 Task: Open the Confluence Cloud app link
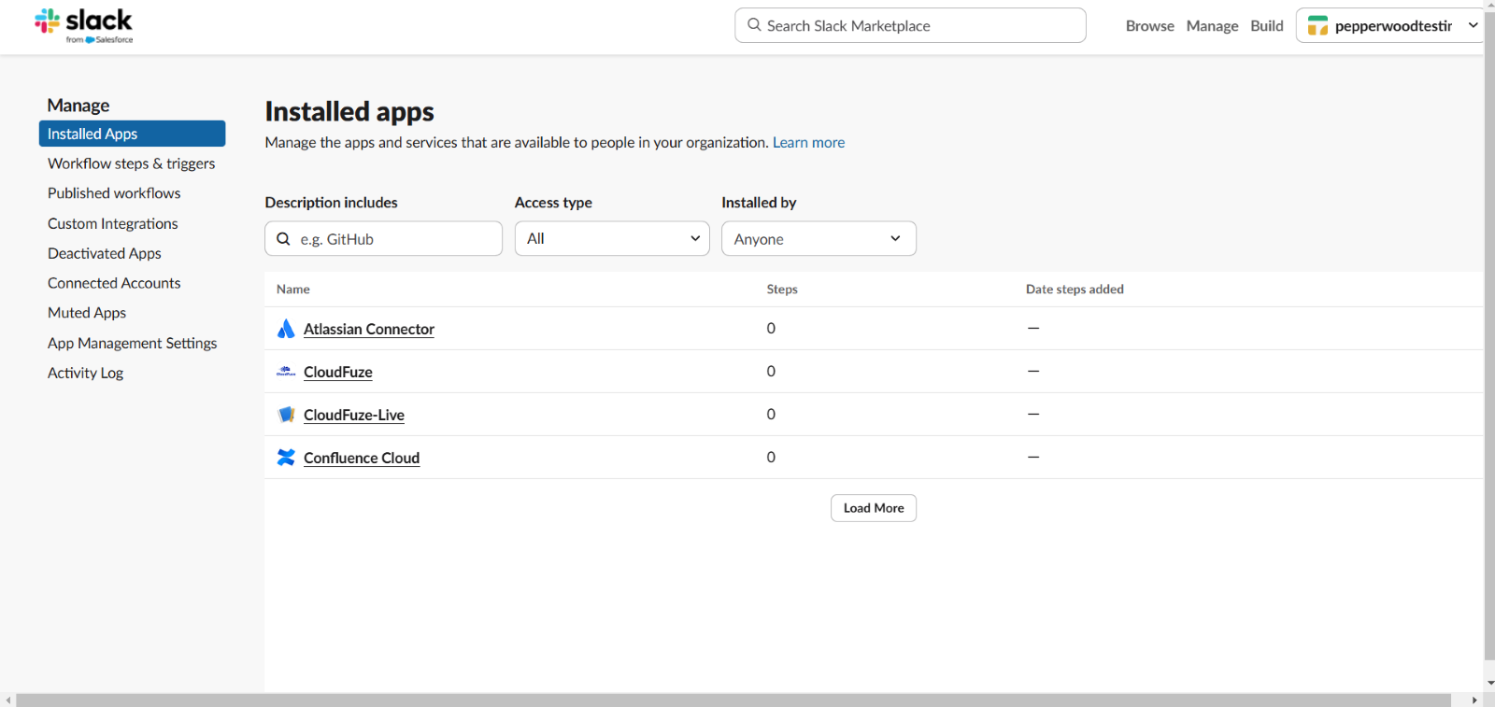361,458
